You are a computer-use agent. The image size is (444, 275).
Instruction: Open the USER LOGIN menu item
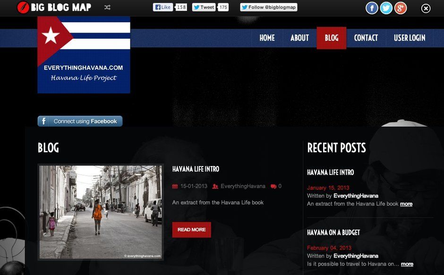(x=410, y=38)
